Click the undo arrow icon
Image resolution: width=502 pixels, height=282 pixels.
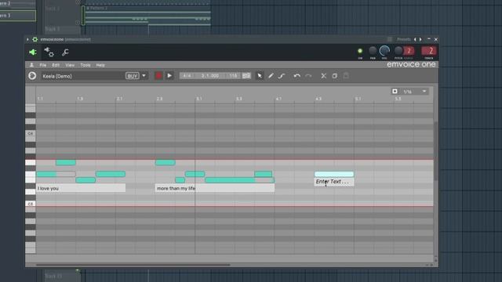click(296, 76)
